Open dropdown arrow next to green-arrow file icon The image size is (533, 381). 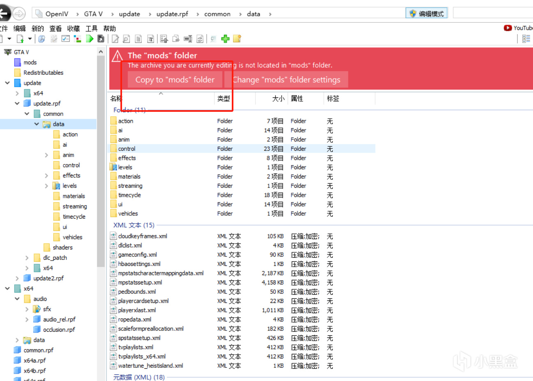pyautogui.click(x=30, y=39)
